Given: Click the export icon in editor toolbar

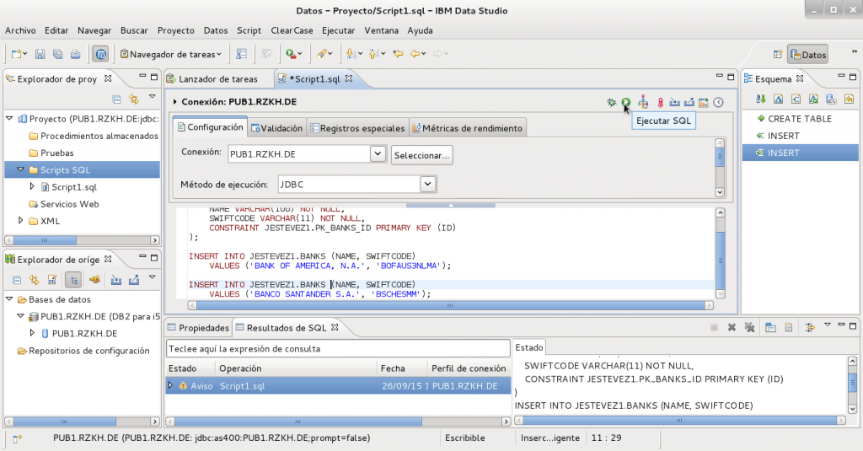Looking at the screenshot, I should pyautogui.click(x=689, y=103).
